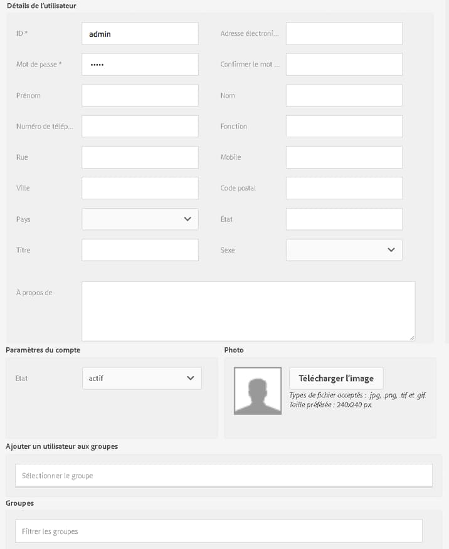Focus the Nom text field
This screenshot has width=449, height=549.
(344, 95)
